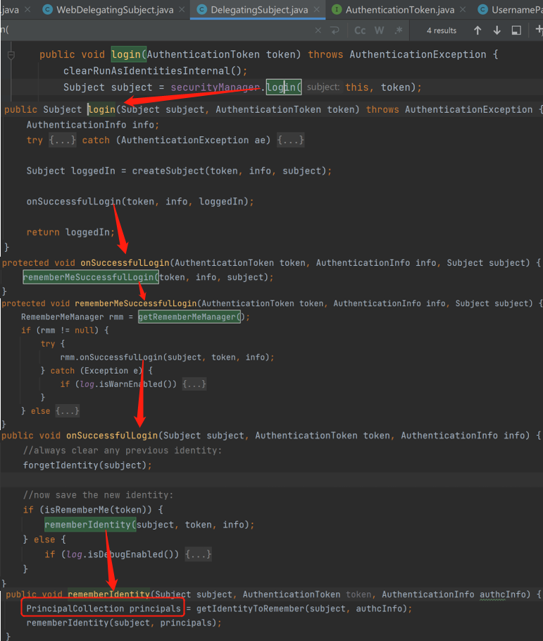
Task: Toggle Words (W) search option
Action: click(x=379, y=30)
